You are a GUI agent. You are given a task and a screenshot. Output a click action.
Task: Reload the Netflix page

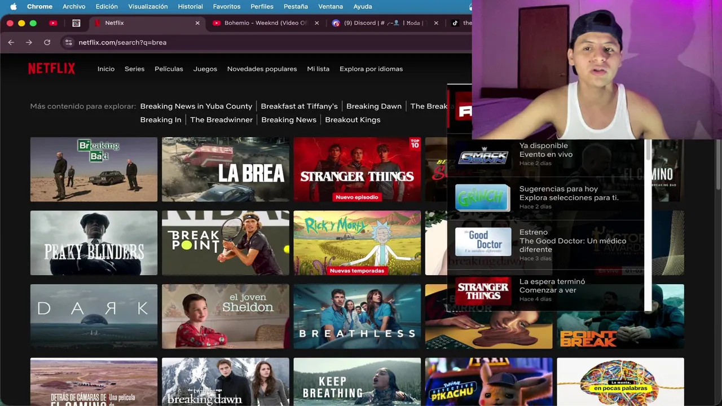pyautogui.click(x=47, y=42)
